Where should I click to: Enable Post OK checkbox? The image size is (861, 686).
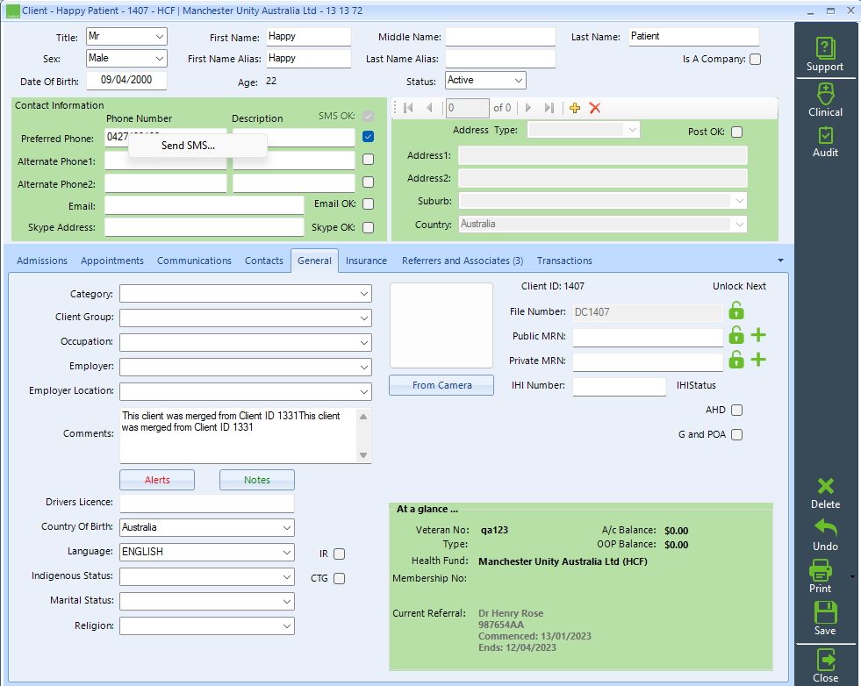pos(737,132)
